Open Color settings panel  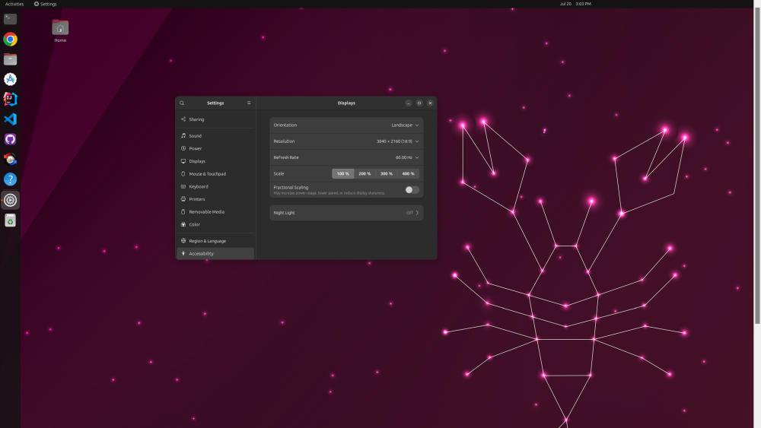pos(215,224)
